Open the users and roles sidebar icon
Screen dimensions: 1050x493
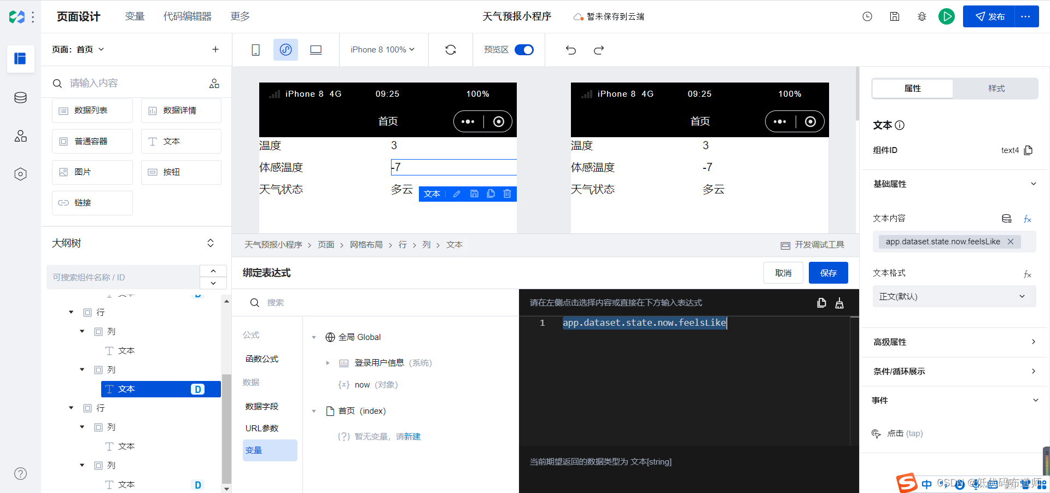click(x=20, y=136)
